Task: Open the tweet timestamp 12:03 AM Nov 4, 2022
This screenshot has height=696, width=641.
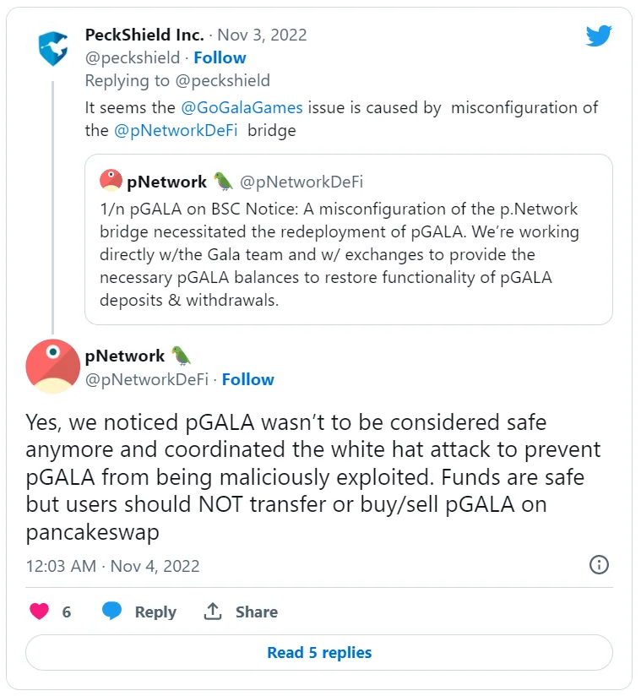Action: pyautogui.click(x=112, y=566)
